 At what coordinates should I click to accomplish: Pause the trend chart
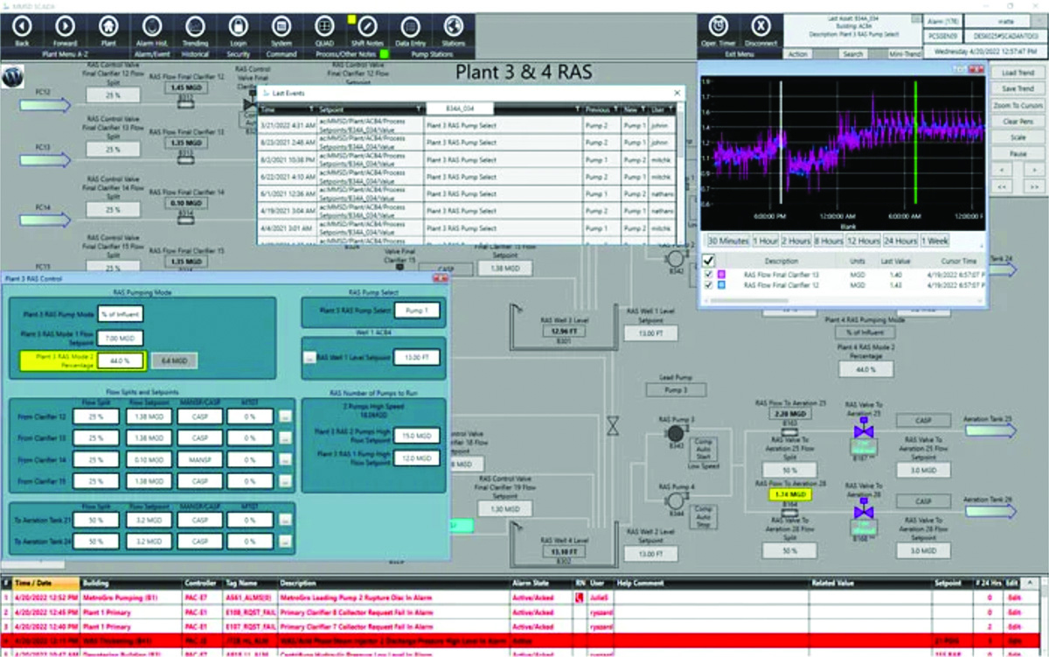(x=1018, y=153)
